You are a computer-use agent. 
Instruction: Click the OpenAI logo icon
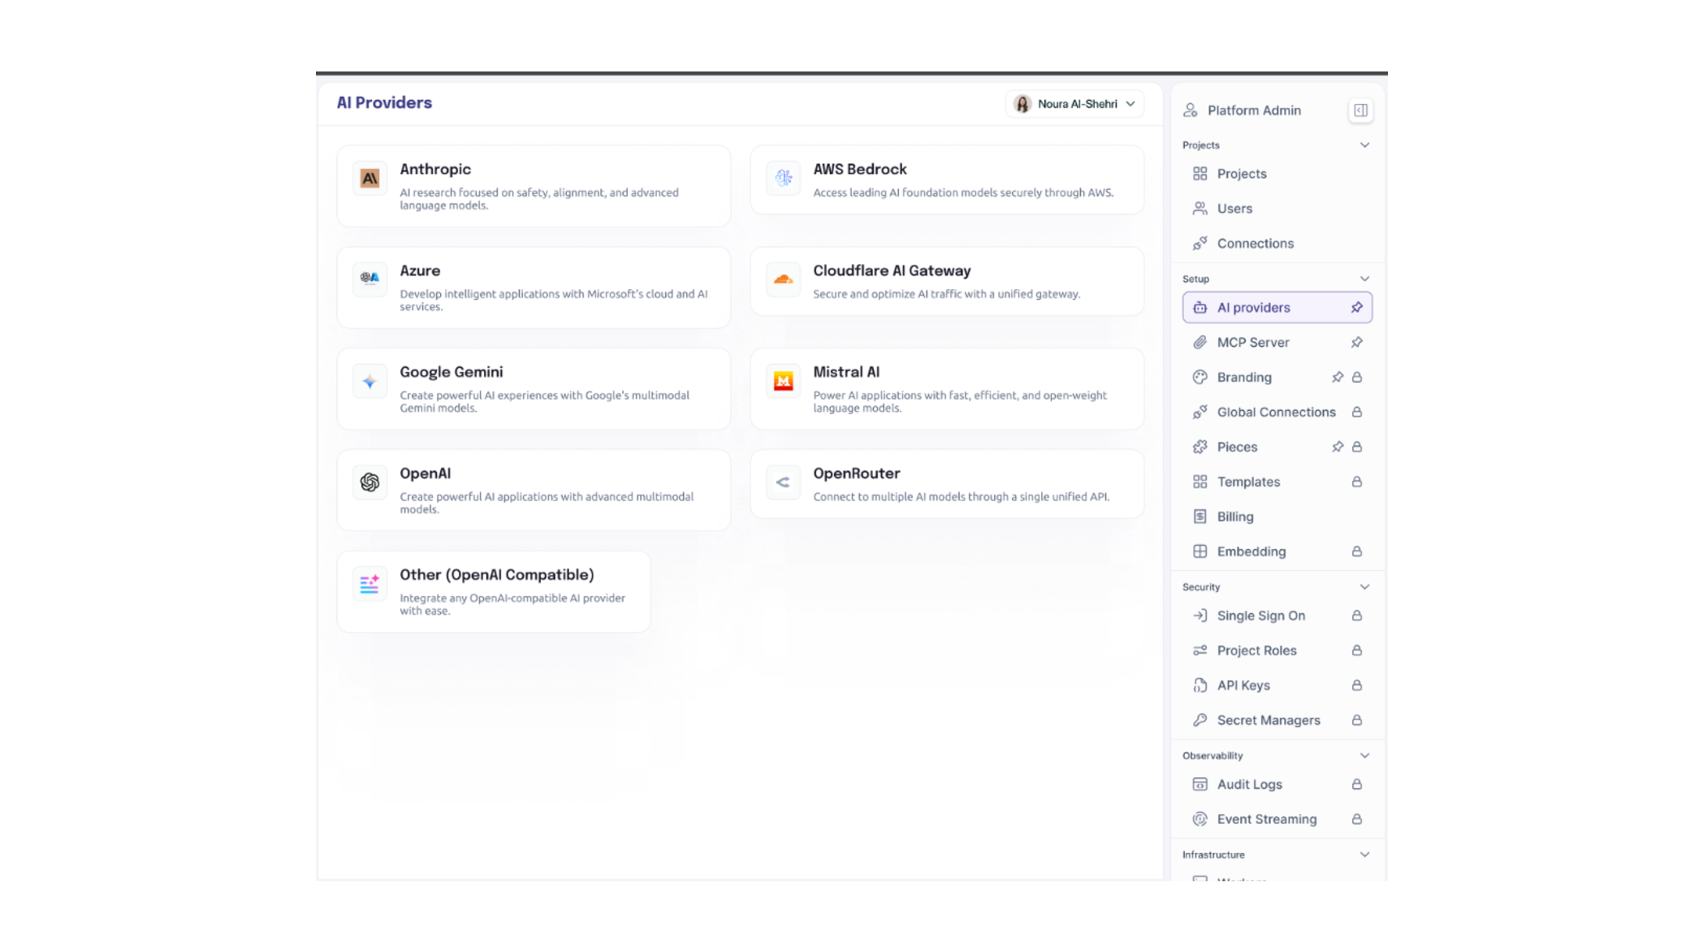point(370,482)
